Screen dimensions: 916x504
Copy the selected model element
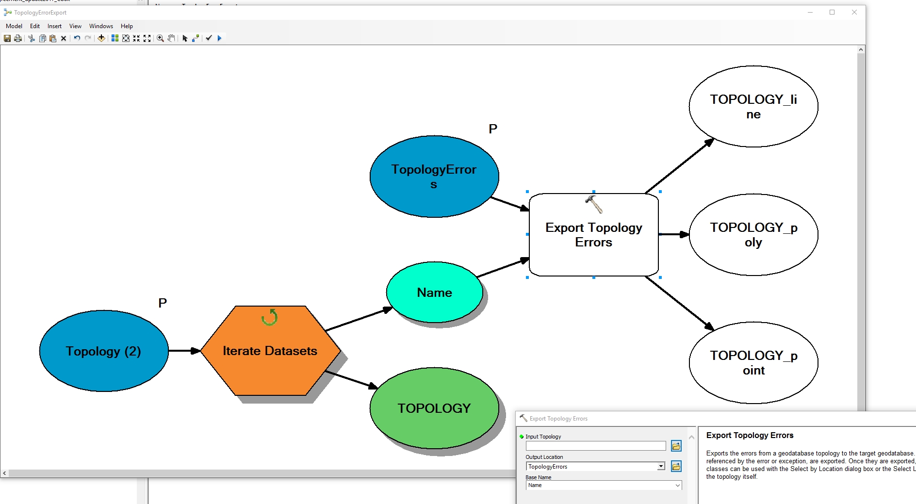click(x=42, y=38)
